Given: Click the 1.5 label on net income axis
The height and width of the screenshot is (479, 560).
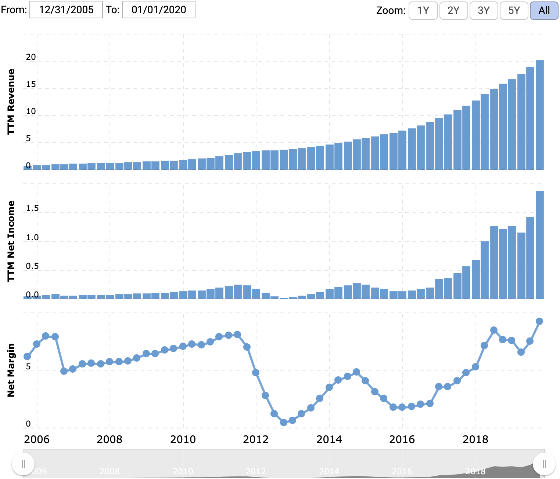Looking at the screenshot, I should 32,208.
